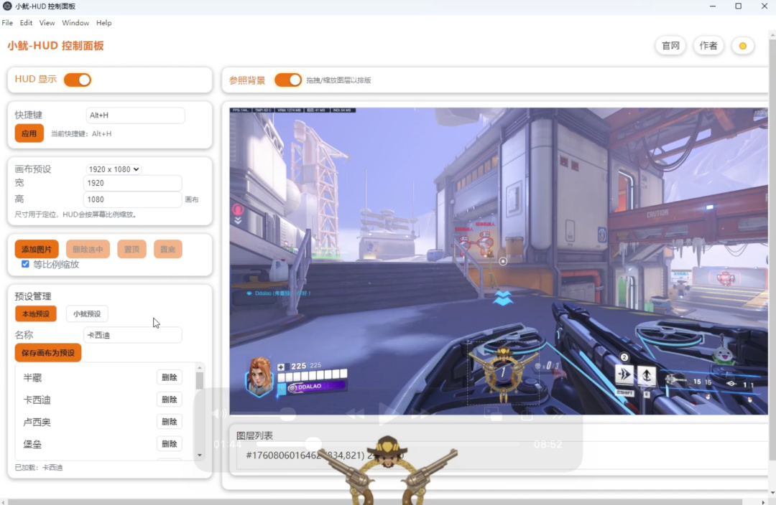776x505 pixels.
Task: Toggle the 参照背景 switch
Action: (288, 80)
